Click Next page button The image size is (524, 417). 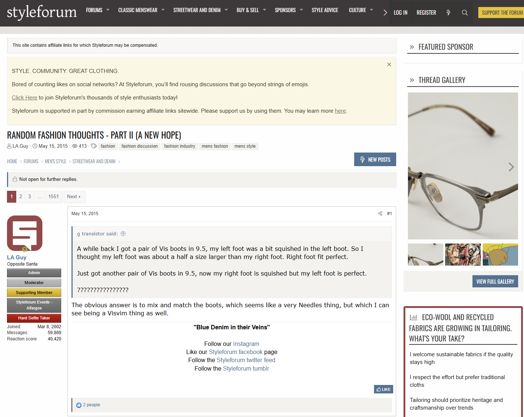[74, 197]
